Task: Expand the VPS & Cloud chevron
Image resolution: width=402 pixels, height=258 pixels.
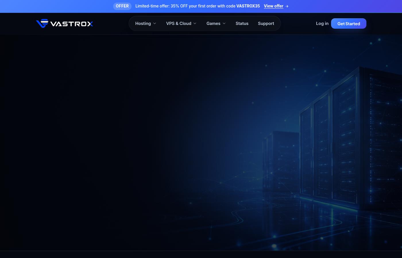Action: 195,24
